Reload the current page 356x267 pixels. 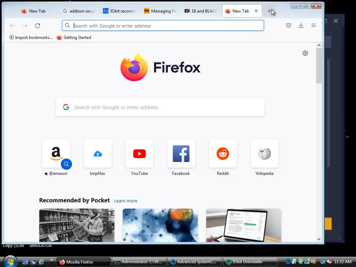pos(38,26)
